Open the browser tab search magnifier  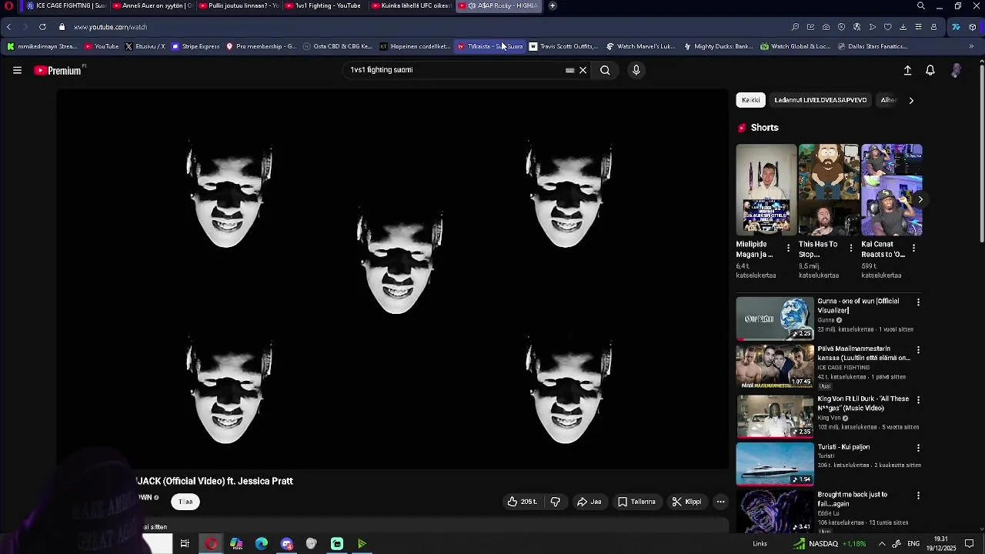(920, 5)
